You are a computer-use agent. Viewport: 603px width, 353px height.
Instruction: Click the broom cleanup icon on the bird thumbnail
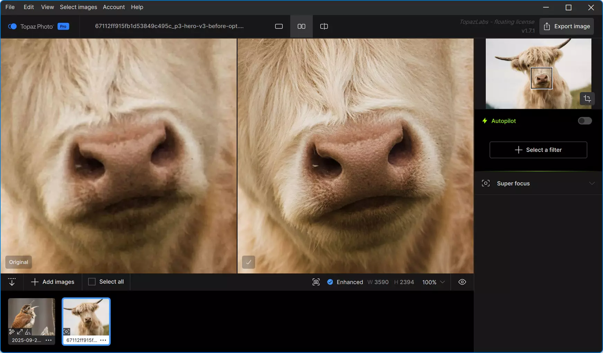[28, 332]
